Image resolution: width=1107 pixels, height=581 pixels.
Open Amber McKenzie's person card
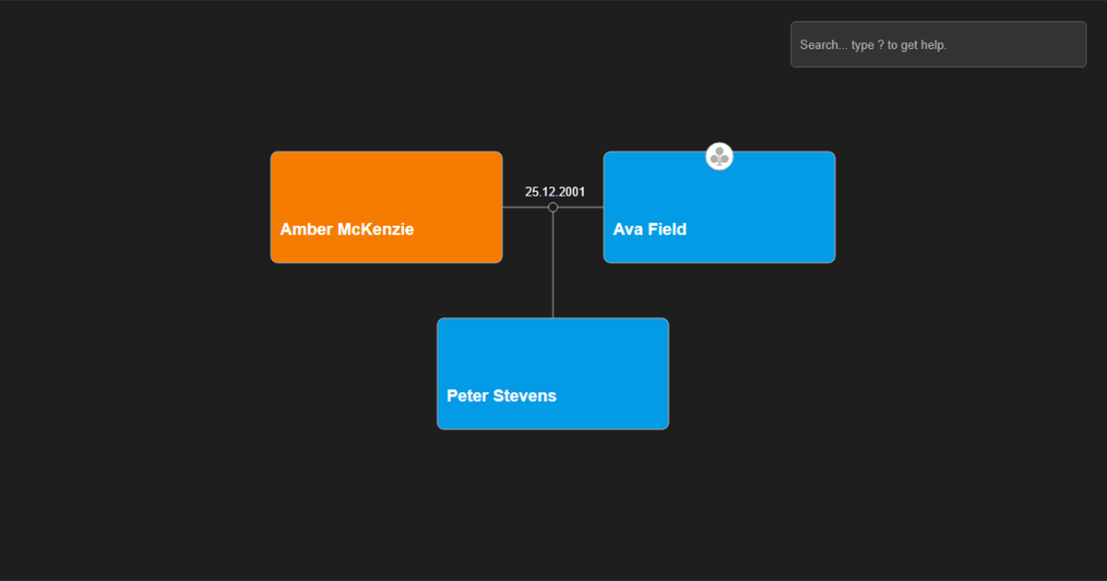386,207
